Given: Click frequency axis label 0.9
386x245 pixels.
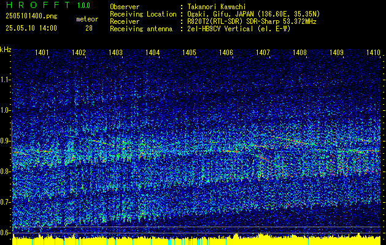Looking at the screenshot, I should coord(4,141).
